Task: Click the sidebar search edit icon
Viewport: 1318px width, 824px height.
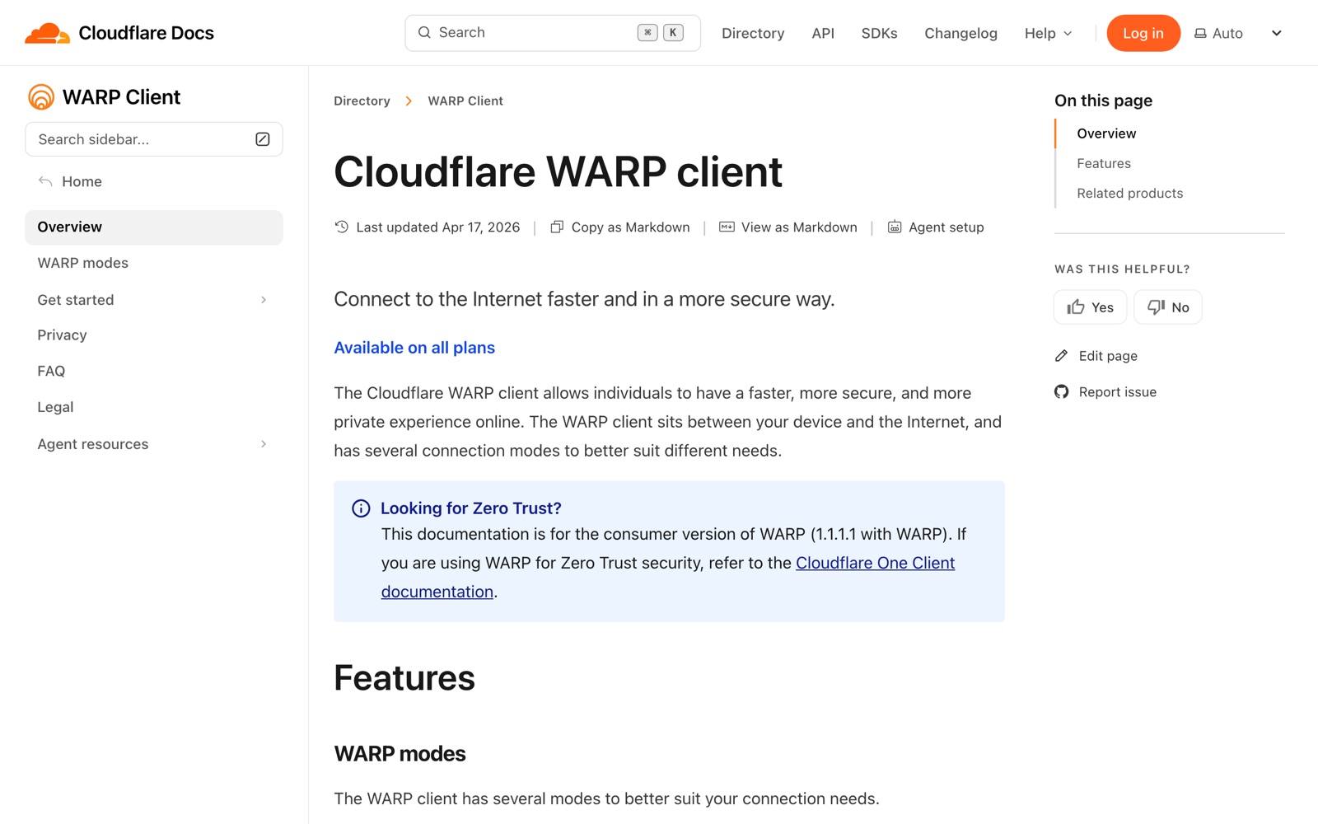Action: pos(263,139)
